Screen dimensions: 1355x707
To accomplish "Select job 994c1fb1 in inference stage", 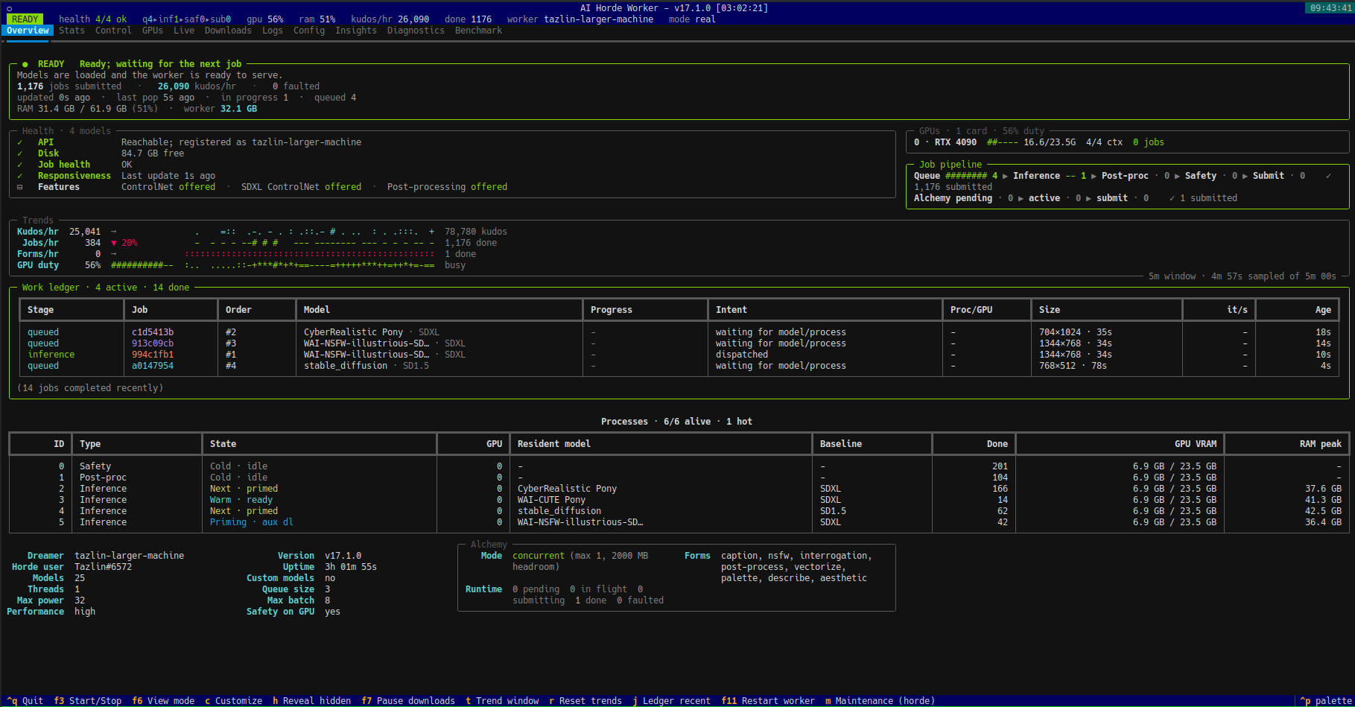I will click(x=153, y=355).
